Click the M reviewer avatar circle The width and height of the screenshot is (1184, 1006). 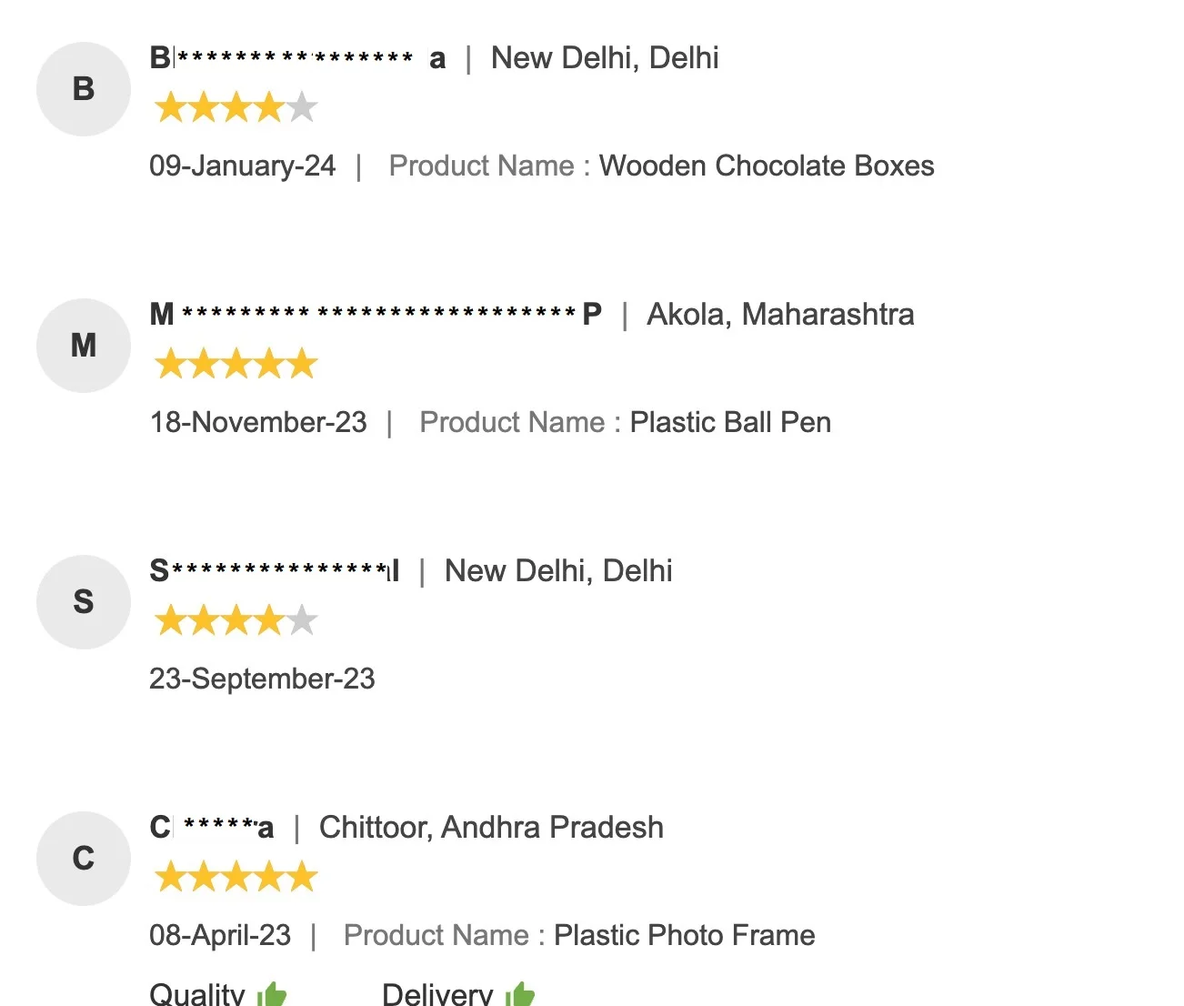84,346
